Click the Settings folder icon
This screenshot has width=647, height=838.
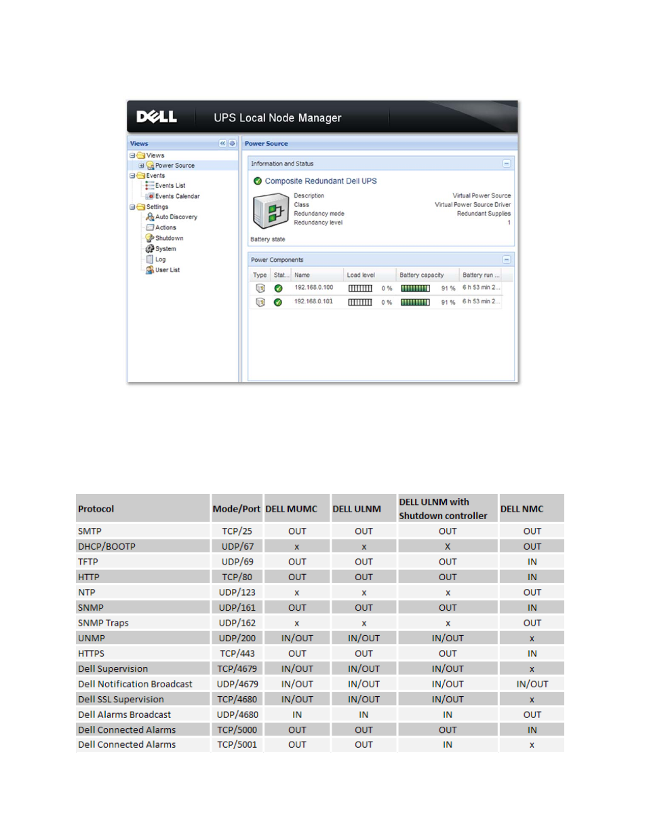point(141,207)
